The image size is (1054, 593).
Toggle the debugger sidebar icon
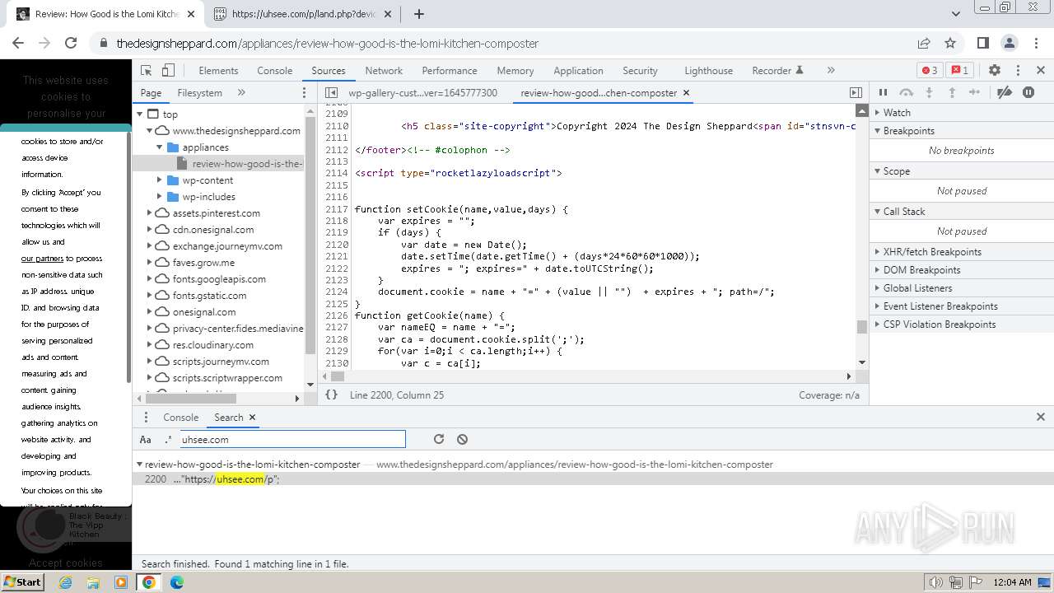(856, 93)
